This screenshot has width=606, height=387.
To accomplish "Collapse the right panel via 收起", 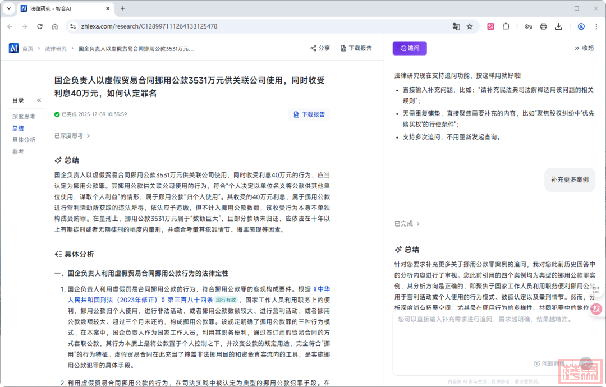I will point(584,48).
